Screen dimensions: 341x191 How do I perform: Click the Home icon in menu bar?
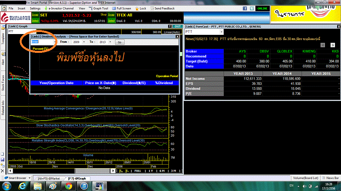click(4, 8)
